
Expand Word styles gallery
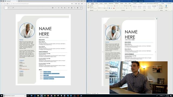pos(157,8)
